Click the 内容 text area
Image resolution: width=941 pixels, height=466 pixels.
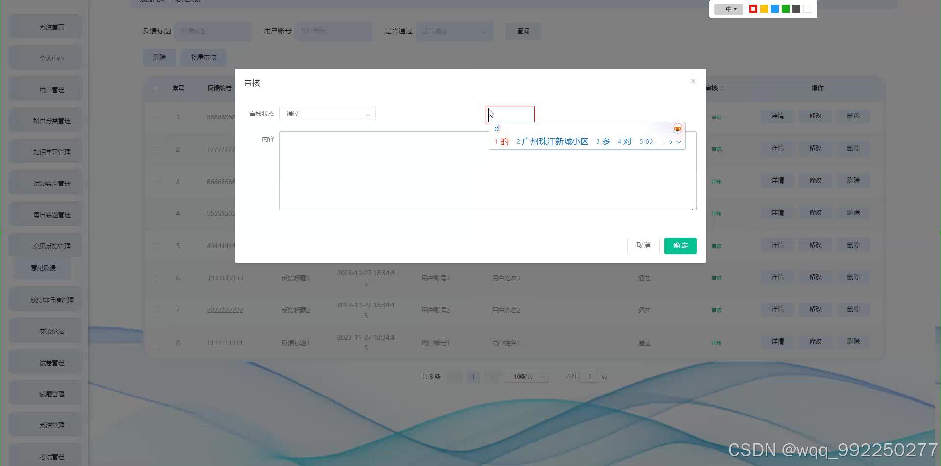[x=488, y=171]
